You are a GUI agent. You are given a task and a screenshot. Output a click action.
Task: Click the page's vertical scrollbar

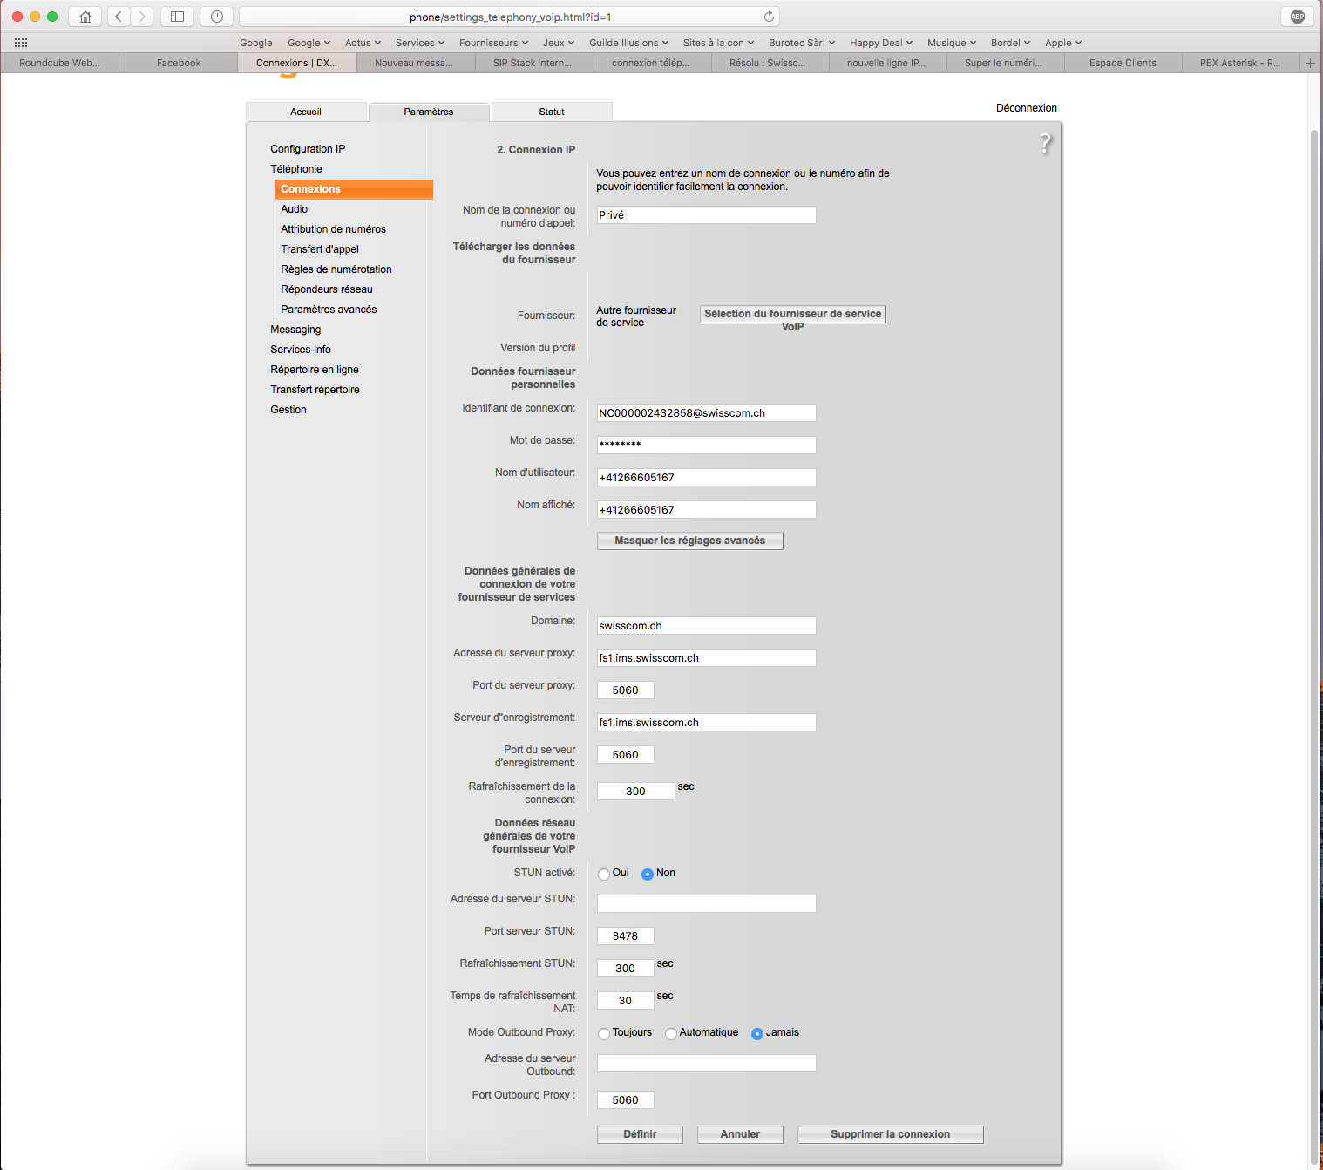(x=1314, y=610)
